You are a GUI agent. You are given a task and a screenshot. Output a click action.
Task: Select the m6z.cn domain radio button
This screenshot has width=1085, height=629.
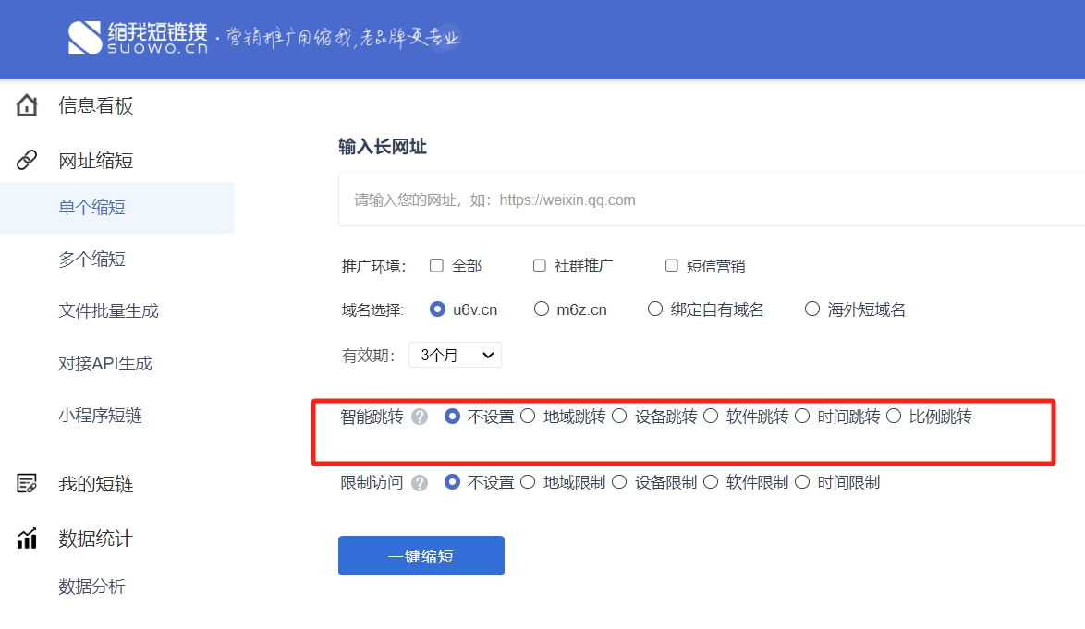[542, 309]
